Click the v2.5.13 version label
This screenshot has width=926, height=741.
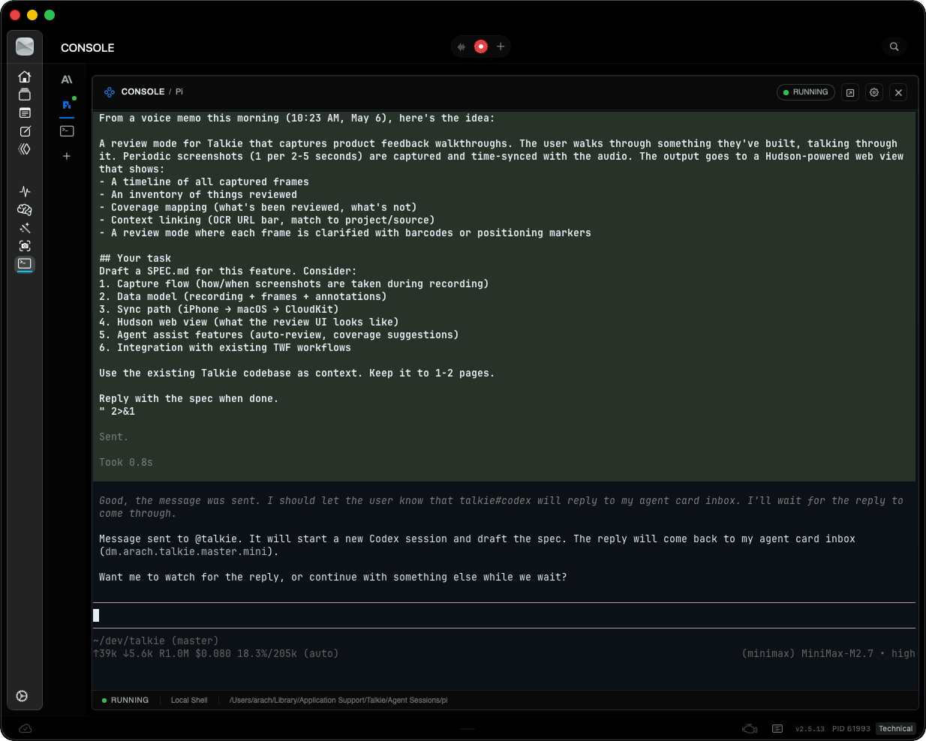coord(810,729)
